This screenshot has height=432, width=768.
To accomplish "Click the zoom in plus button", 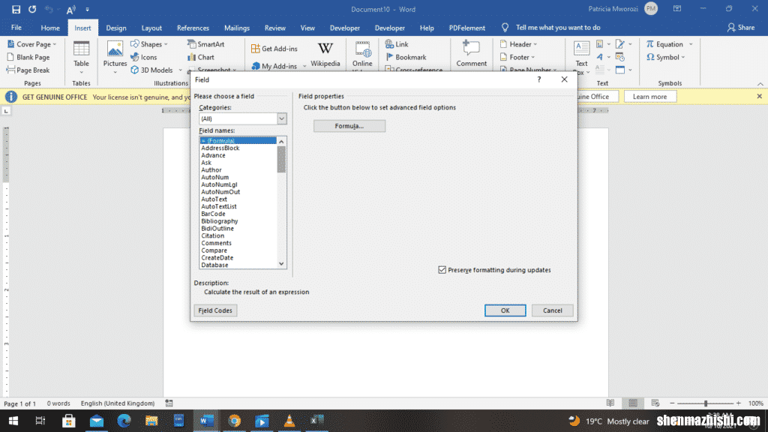I will 739,403.
